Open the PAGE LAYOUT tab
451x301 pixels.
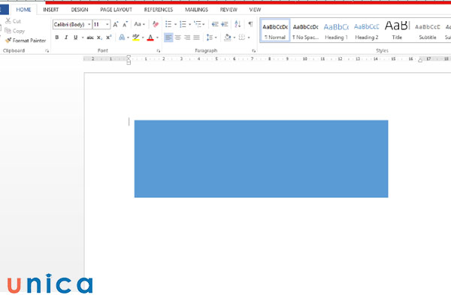pyautogui.click(x=116, y=10)
